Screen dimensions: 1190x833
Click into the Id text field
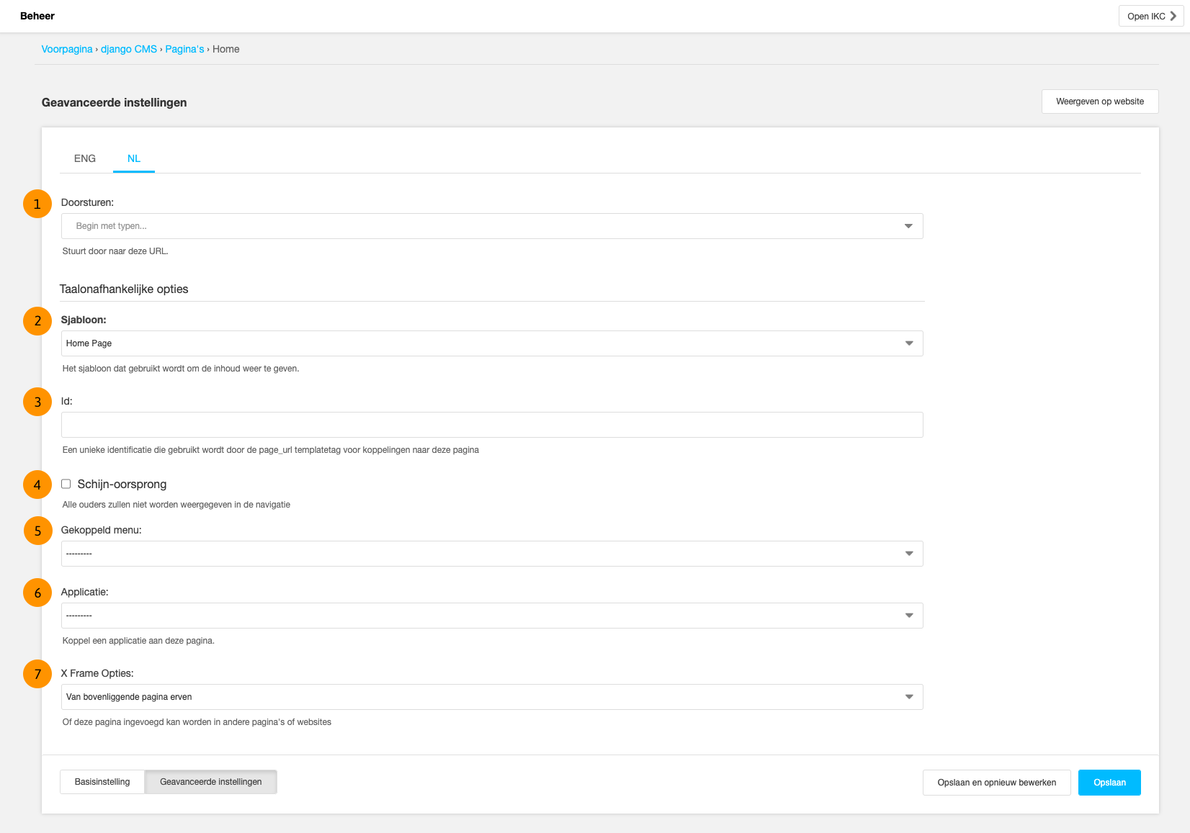(491, 425)
